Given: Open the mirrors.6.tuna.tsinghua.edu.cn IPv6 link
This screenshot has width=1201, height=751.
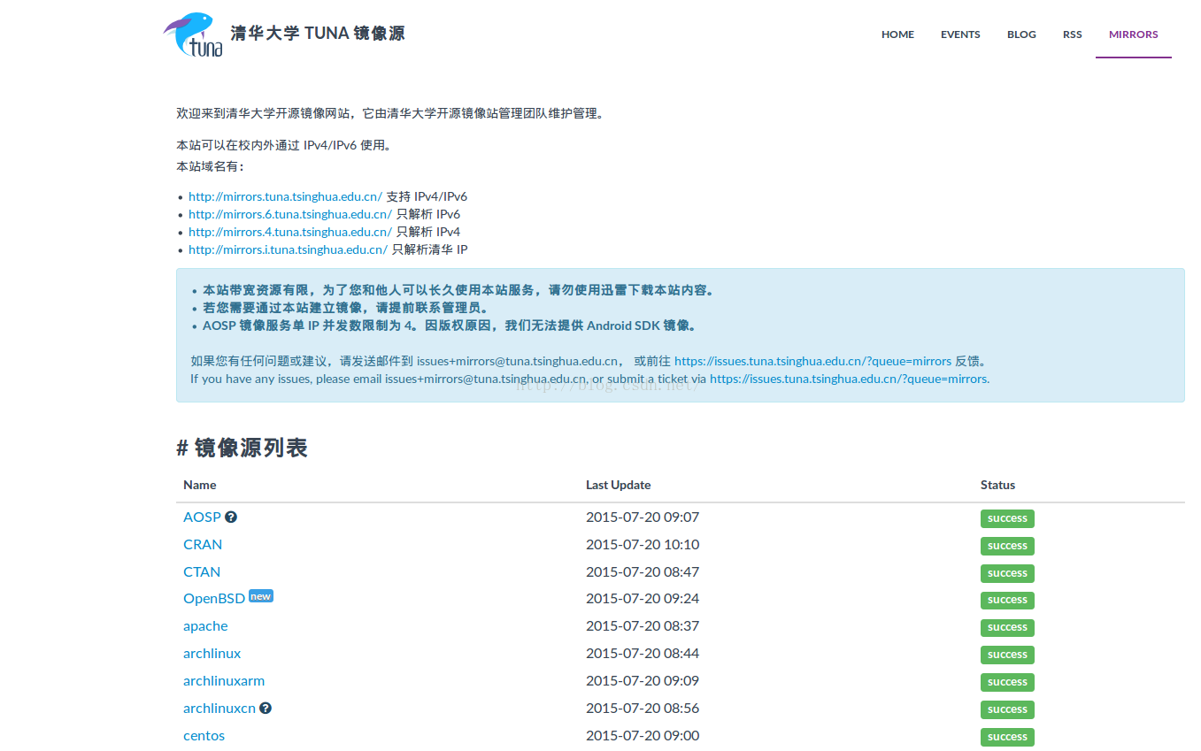Looking at the screenshot, I should pyautogui.click(x=290, y=214).
